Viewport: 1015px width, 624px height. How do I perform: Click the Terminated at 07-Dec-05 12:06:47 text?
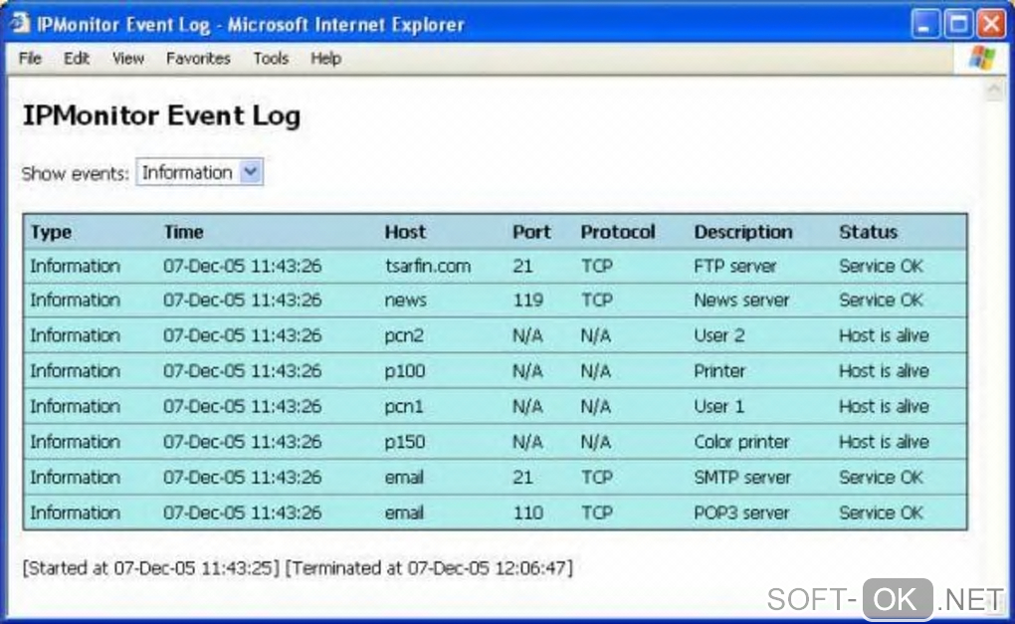[x=429, y=568]
